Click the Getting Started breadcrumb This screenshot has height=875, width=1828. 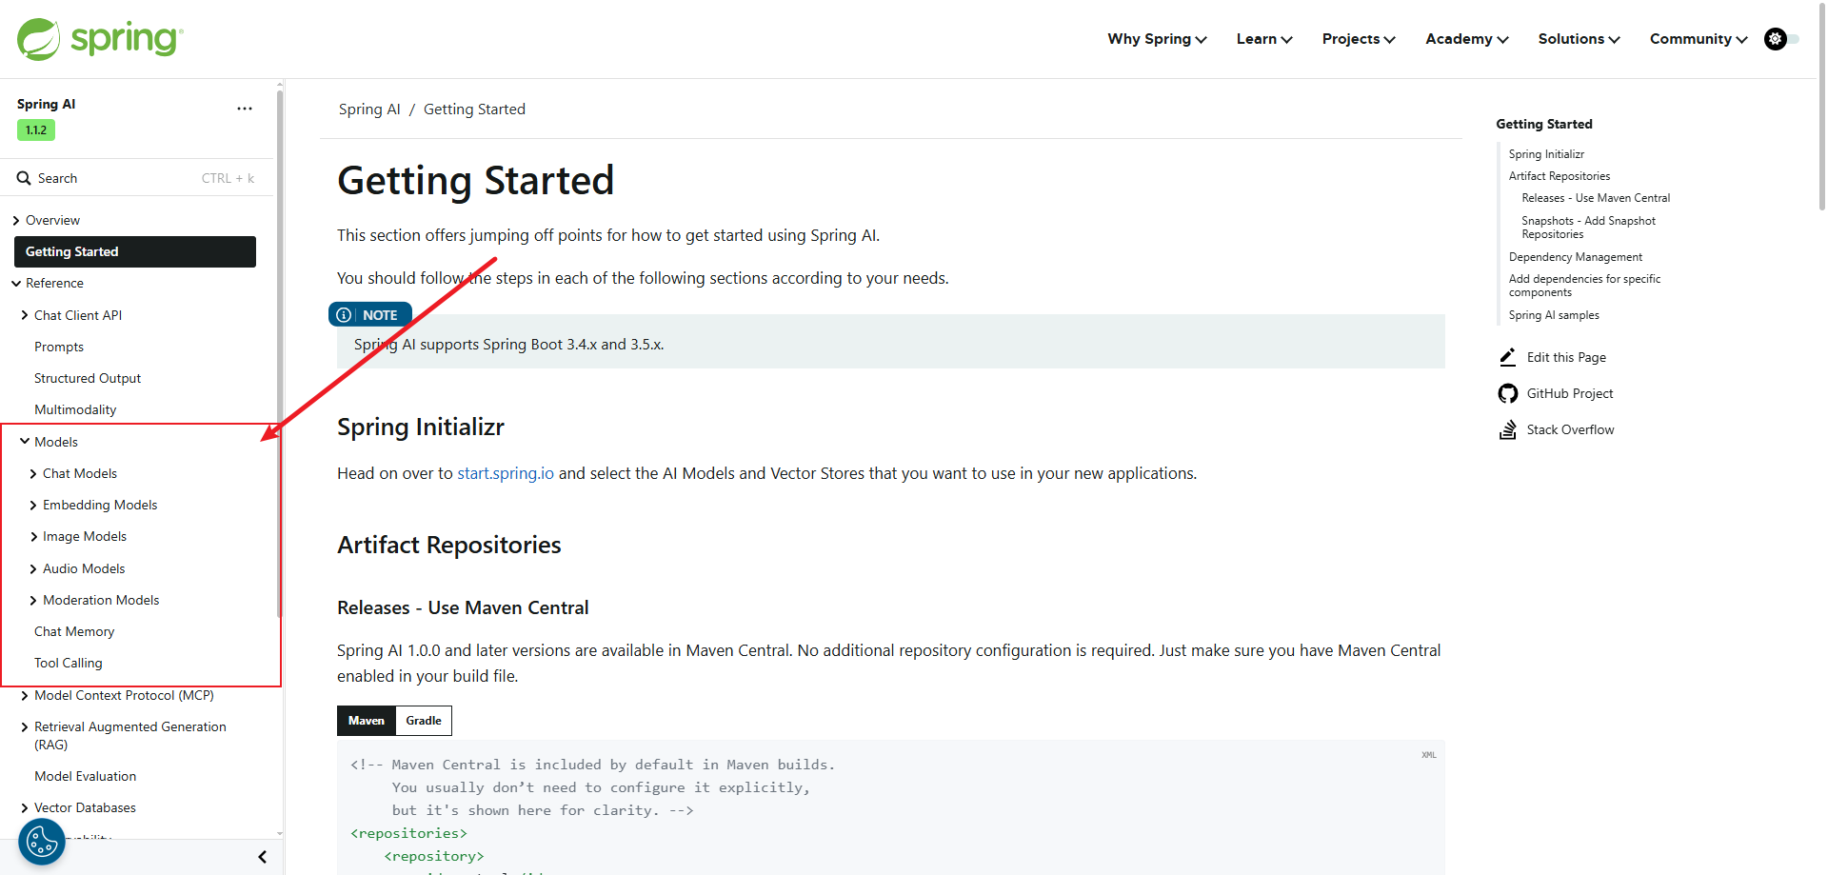474,109
